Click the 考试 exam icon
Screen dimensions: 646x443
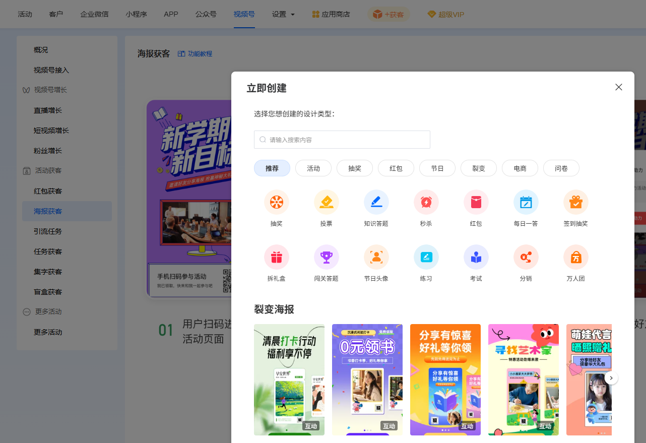click(x=476, y=257)
